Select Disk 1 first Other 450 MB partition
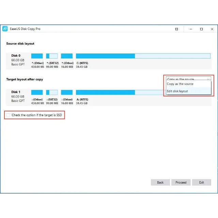218x218 pixels. point(37,92)
